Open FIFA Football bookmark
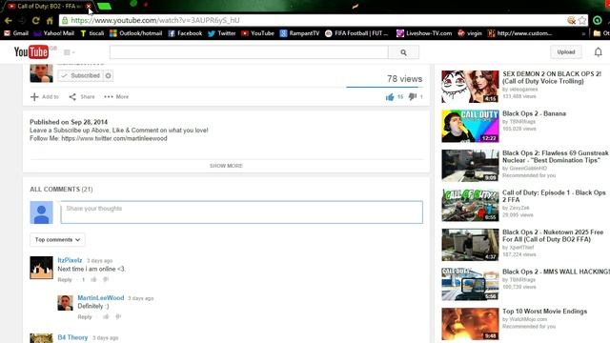The width and height of the screenshot is (610, 343). pos(356,33)
